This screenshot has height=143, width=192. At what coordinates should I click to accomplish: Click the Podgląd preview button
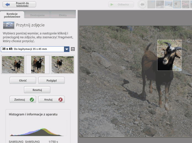click(52, 80)
